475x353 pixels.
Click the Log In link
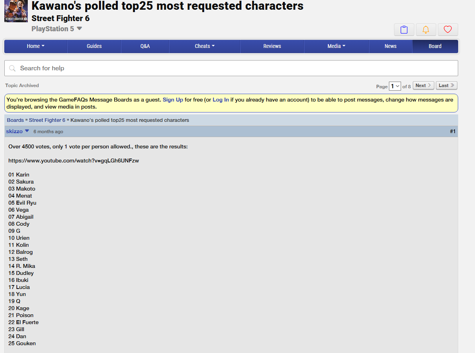coord(221,100)
